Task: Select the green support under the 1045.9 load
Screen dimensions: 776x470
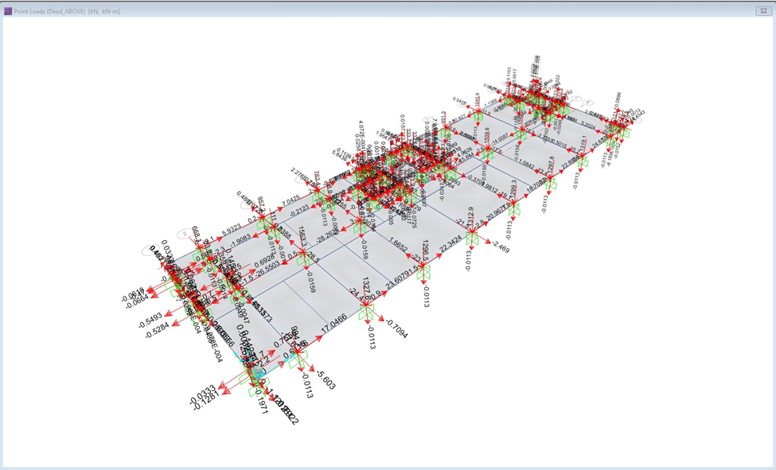Action: 478,118
